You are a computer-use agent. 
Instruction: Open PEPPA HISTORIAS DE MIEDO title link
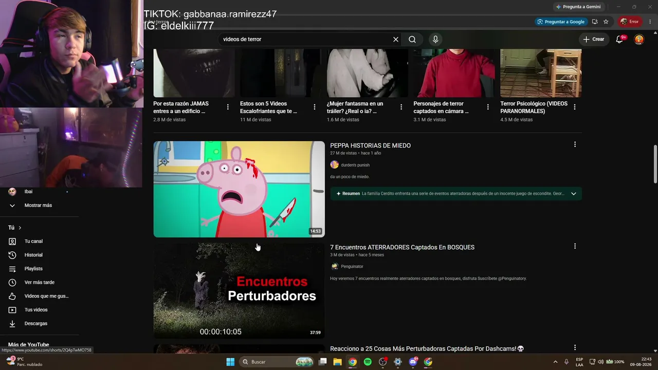click(370, 145)
